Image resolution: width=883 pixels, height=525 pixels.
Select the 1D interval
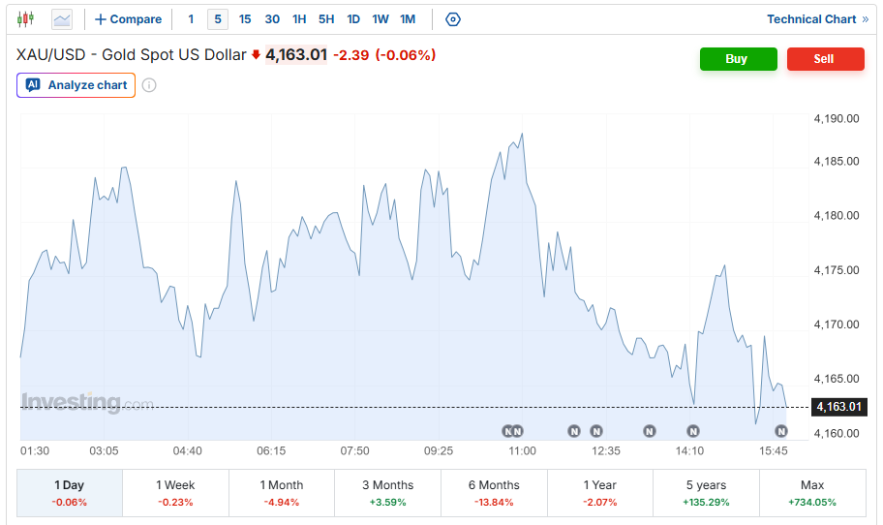coord(353,19)
